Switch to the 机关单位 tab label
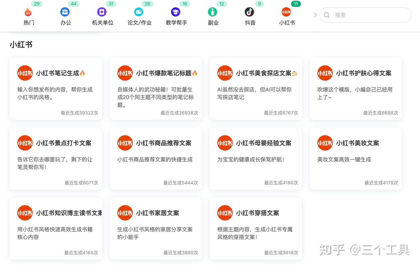The image size is (420, 267). point(103,23)
